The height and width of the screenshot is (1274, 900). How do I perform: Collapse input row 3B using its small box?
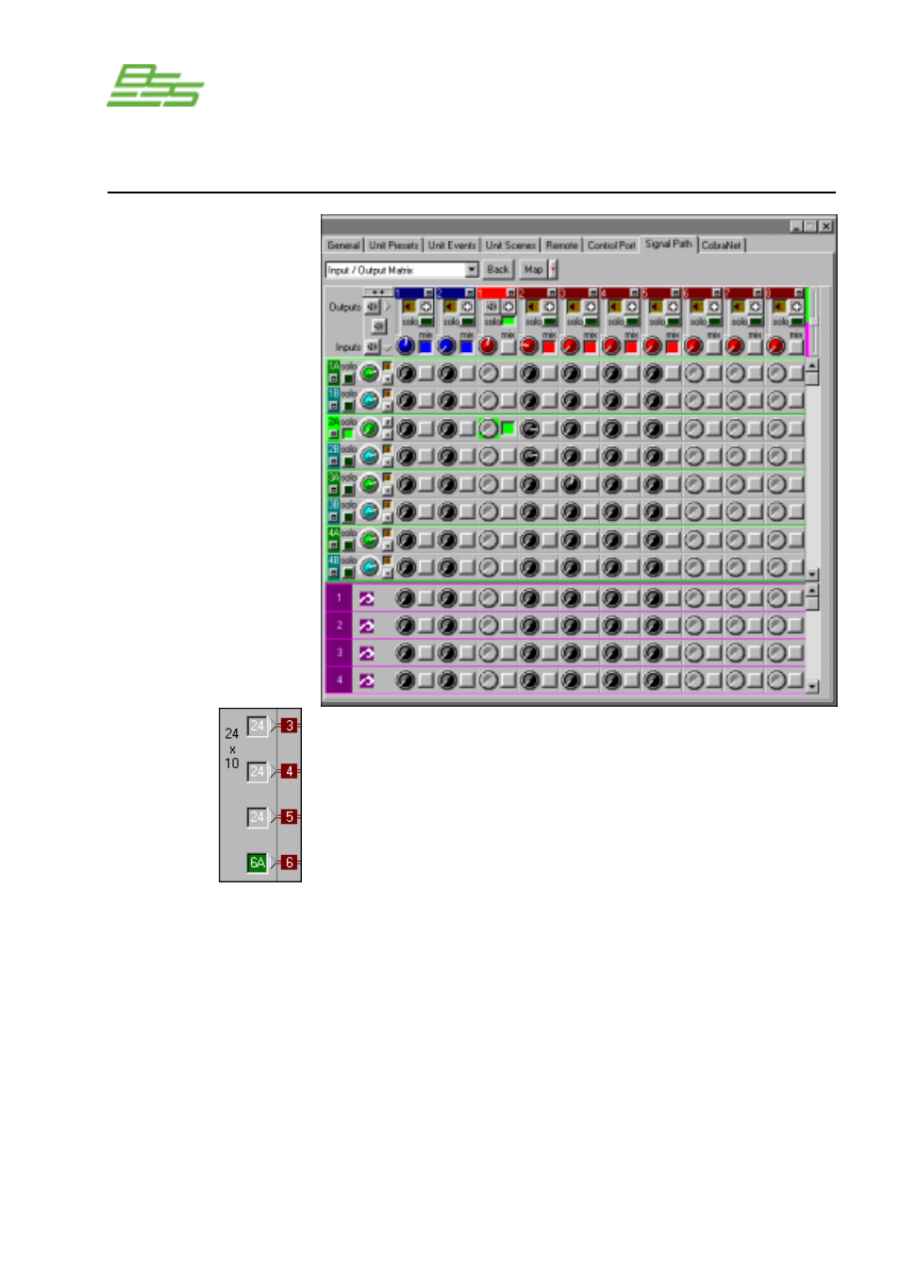tap(333, 518)
